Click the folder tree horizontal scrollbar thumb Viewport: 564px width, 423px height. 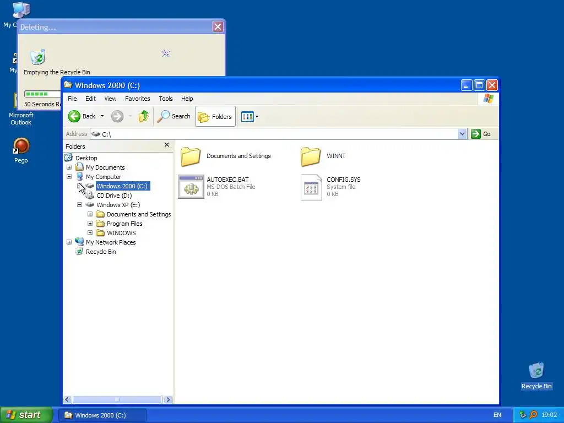[117, 399]
